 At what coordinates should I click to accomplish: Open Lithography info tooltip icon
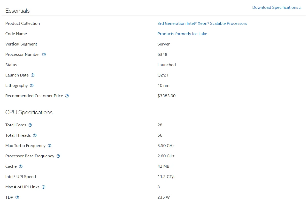(32, 86)
